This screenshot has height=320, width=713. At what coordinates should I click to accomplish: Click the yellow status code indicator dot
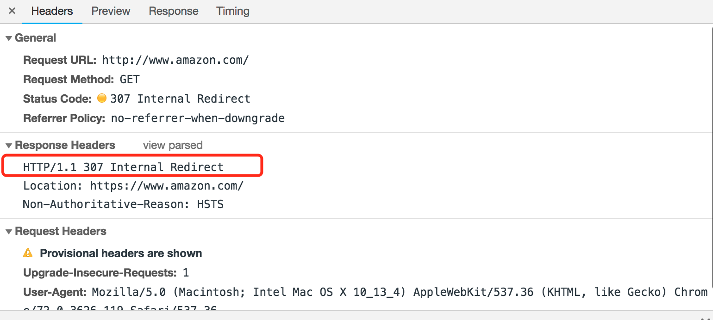point(101,98)
